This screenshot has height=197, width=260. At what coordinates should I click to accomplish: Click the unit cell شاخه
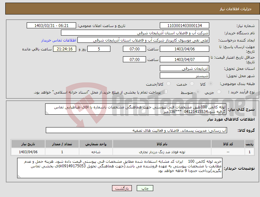(96, 152)
